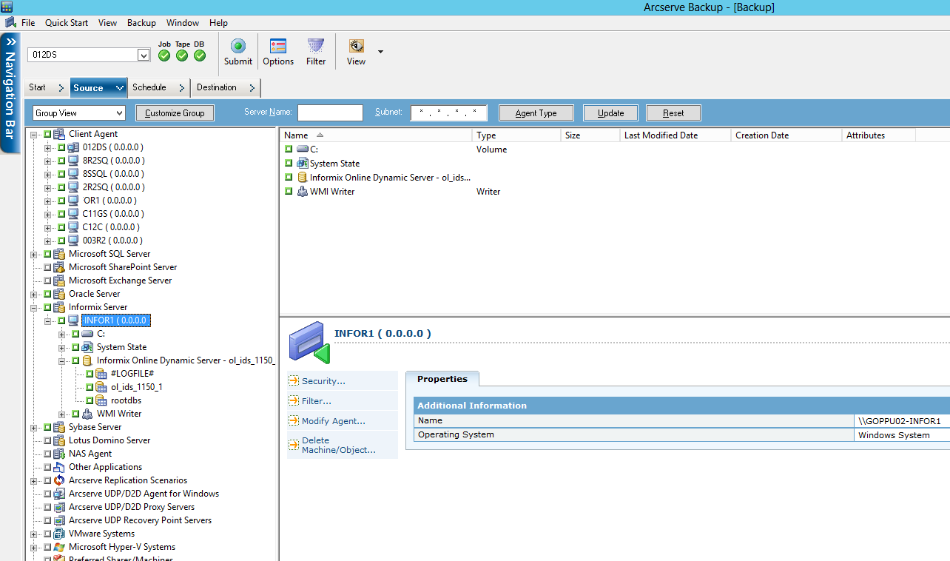Click inside the Server Name input field

tap(330, 112)
